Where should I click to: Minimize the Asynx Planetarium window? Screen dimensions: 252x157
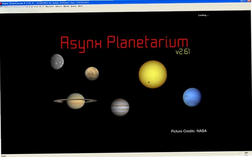click(x=242, y=1)
